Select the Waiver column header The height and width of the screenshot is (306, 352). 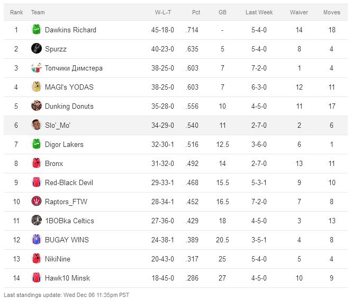click(299, 12)
